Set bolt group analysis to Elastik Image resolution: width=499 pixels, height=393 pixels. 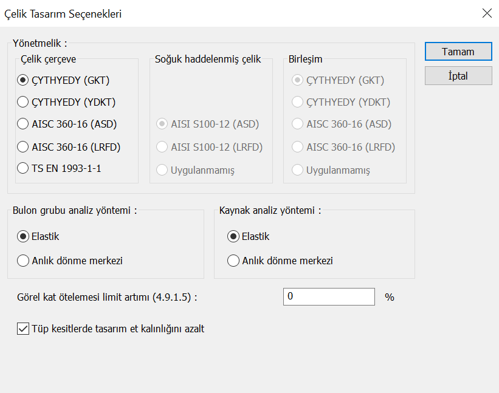point(24,236)
